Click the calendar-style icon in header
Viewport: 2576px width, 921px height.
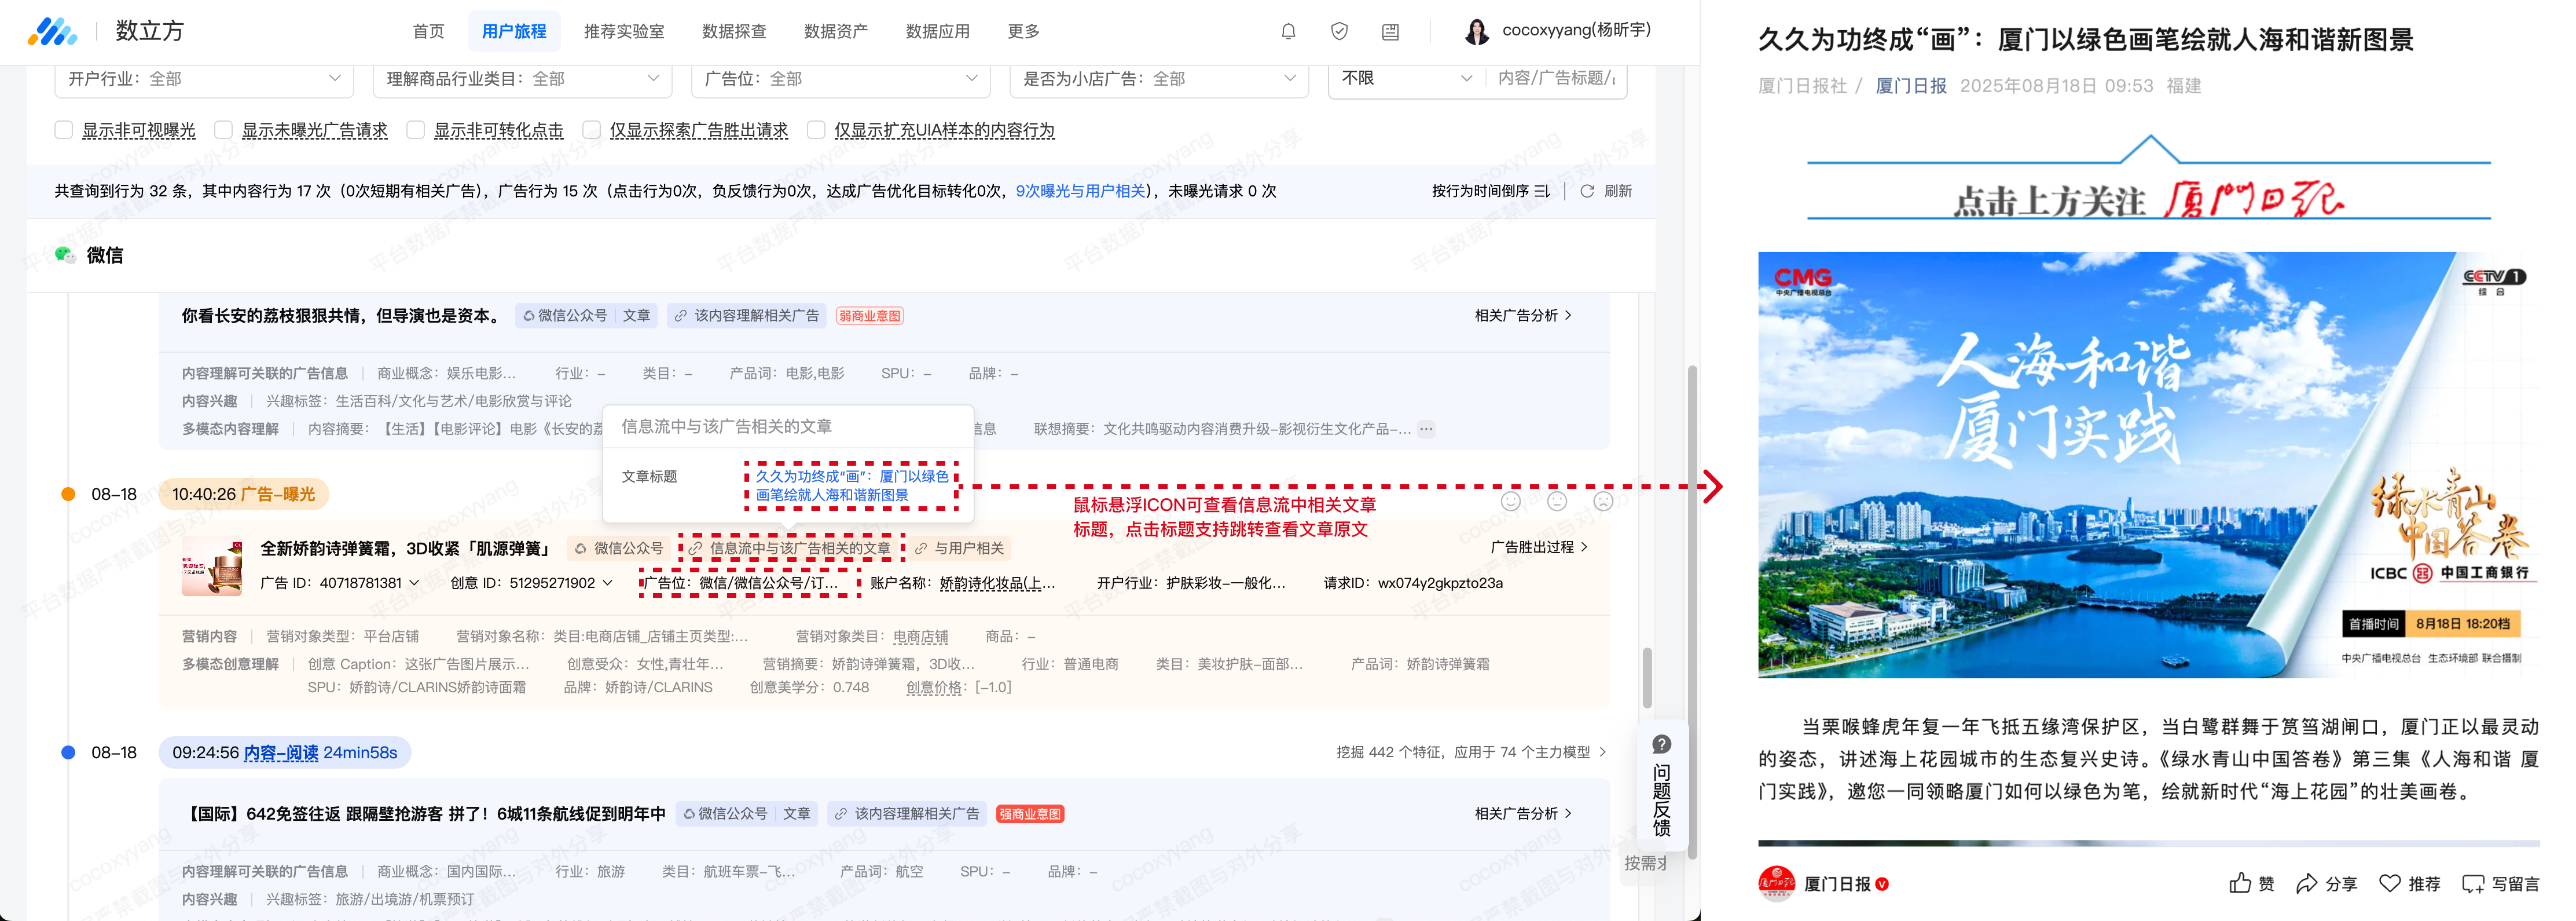click(x=1390, y=31)
